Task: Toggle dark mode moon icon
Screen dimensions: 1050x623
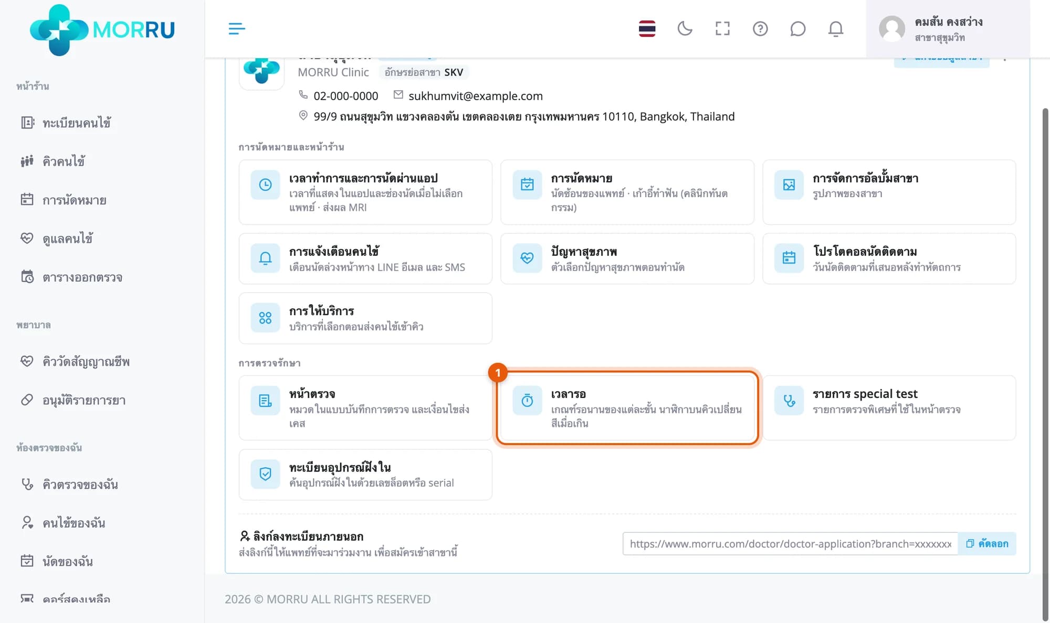Action: click(x=685, y=29)
